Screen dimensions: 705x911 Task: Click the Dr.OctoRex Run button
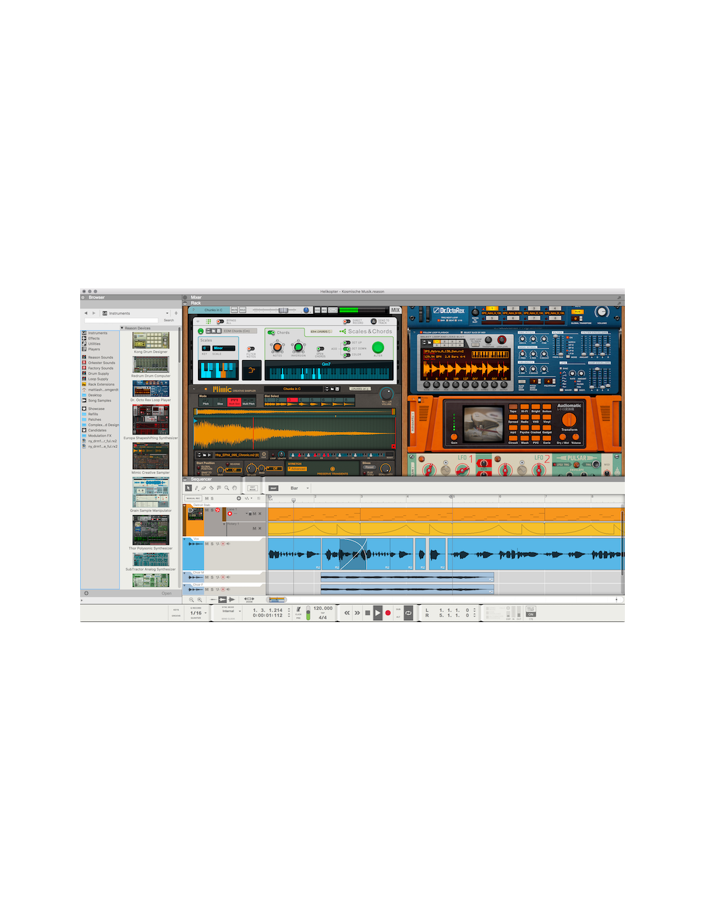point(577,312)
